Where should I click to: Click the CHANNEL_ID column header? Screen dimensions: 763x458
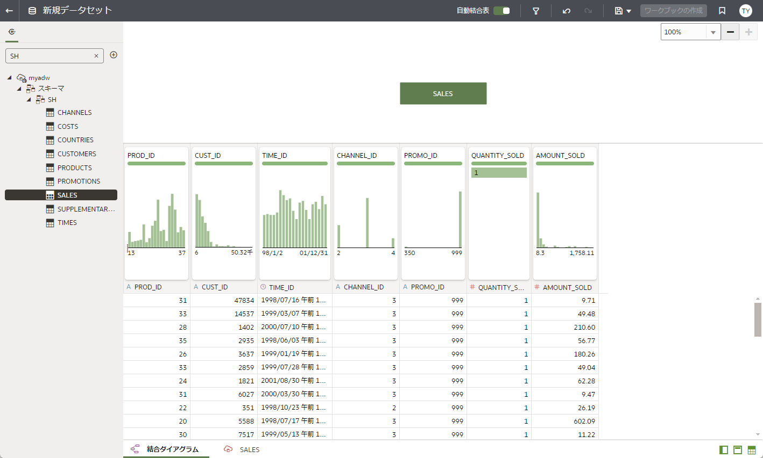tap(366, 287)
